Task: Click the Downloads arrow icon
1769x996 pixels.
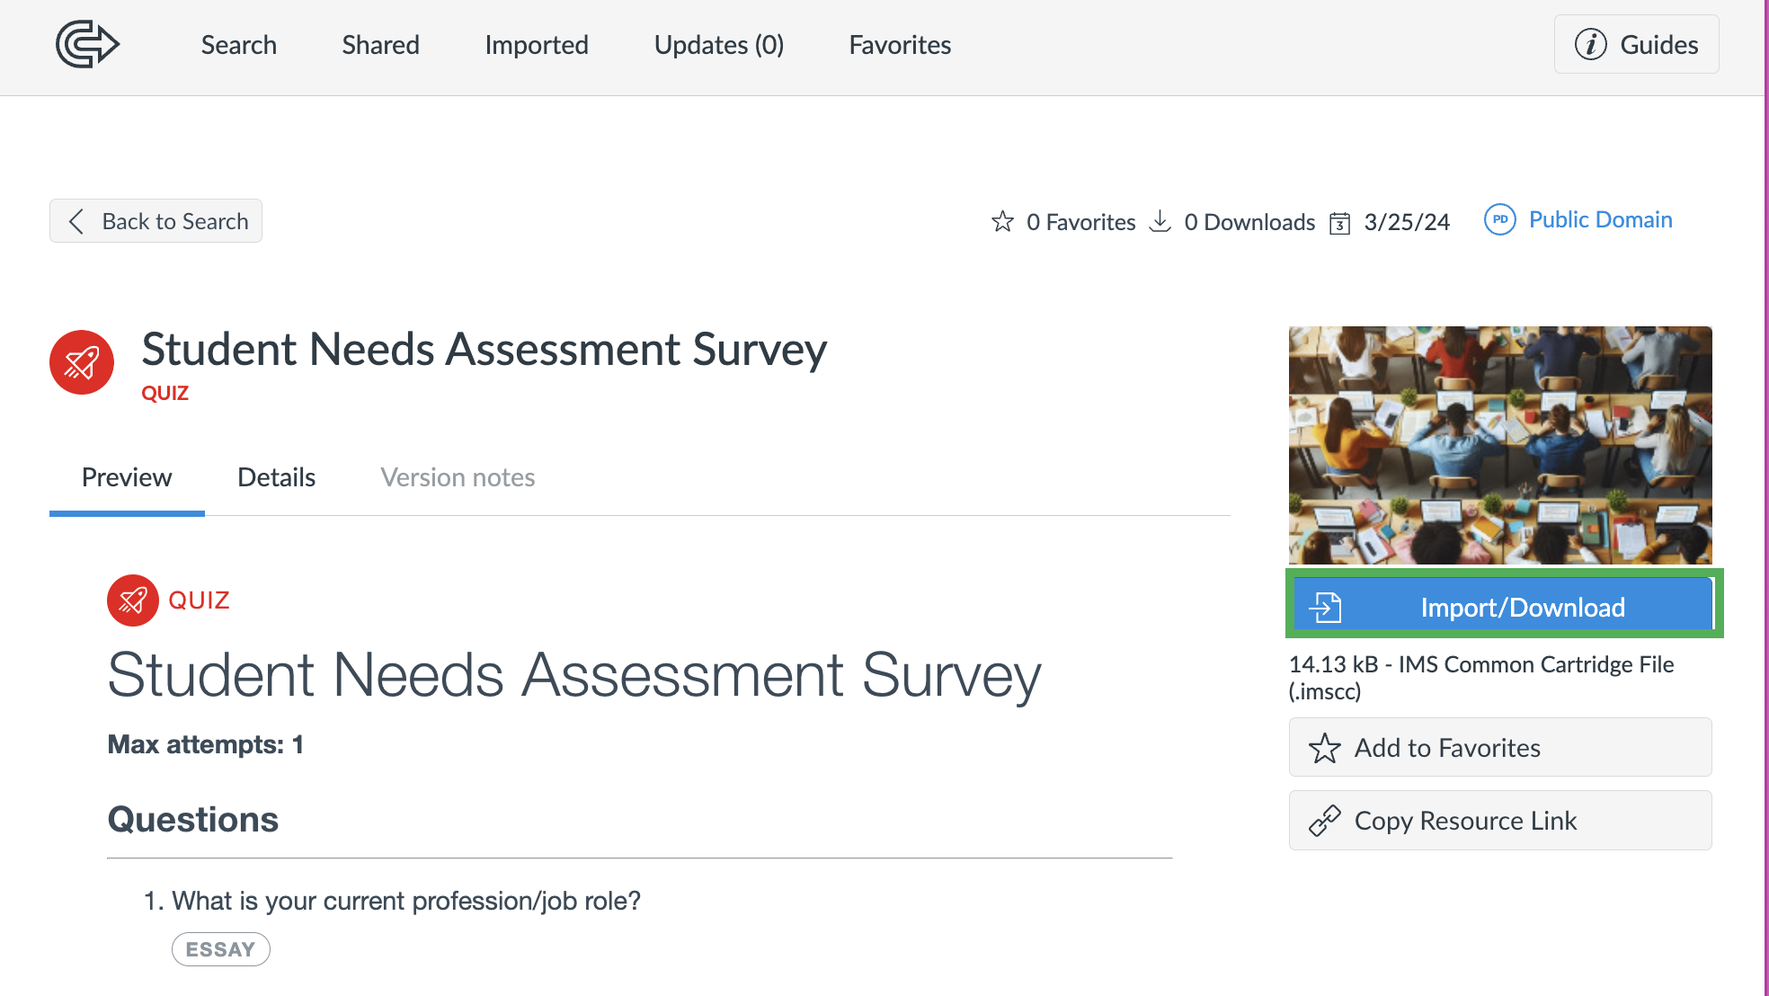Action: pyautogui.click(x=1160, y=221)
